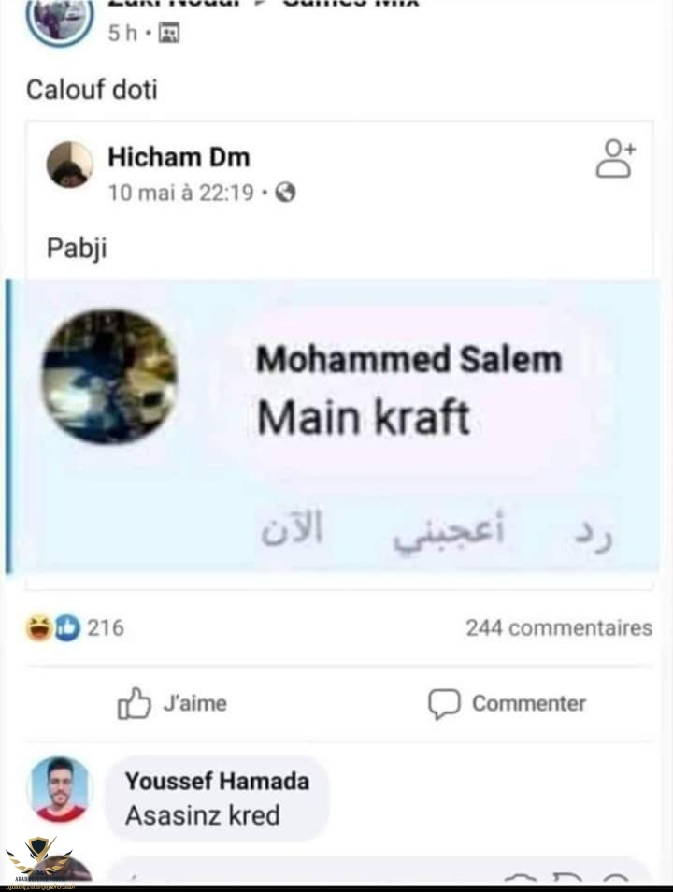The width and height of the screenshot is (673, 892).
Task: Click the Commenter speech bubble icon
Action: (x=444, y=704)
